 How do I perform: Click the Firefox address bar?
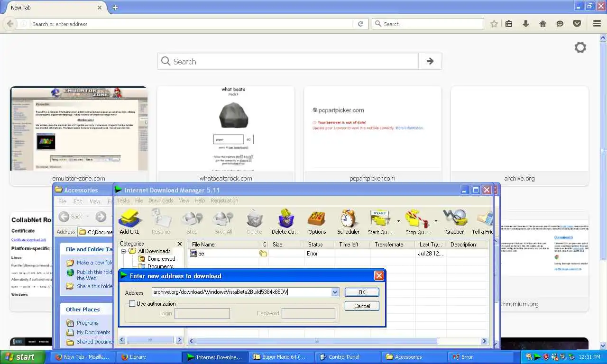192,24
